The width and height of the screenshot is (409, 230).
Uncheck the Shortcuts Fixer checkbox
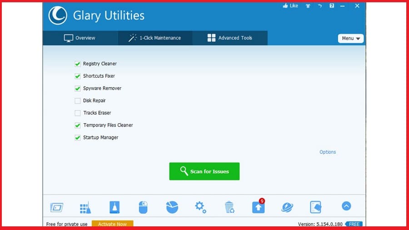pyautogui.click(x=77, y=76)
